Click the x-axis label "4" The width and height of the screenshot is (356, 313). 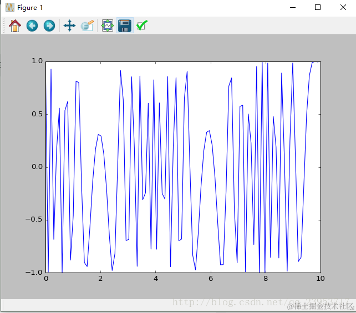click(155, 279)
